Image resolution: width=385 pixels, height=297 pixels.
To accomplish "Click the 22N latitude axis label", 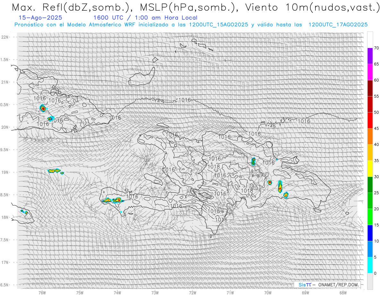I will point(4,37).
